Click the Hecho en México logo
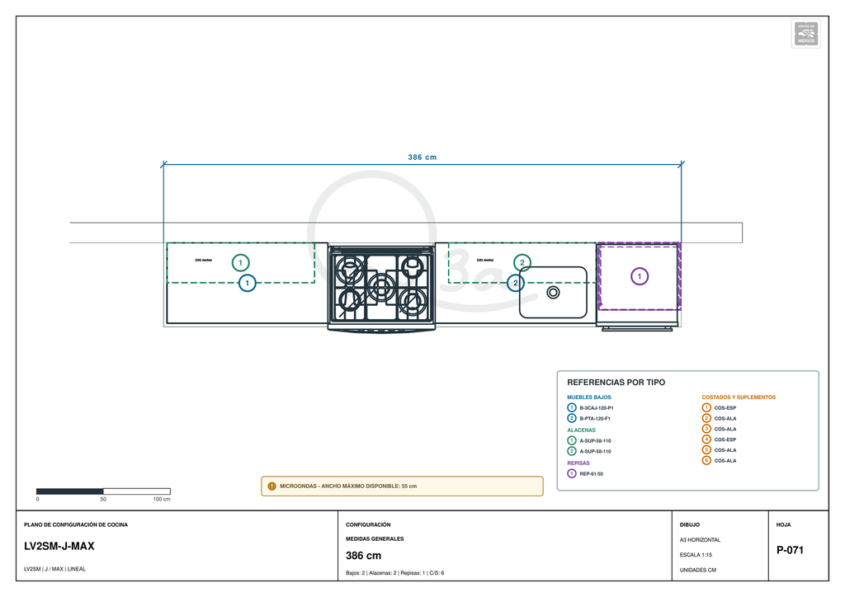 tap(805, 34)
